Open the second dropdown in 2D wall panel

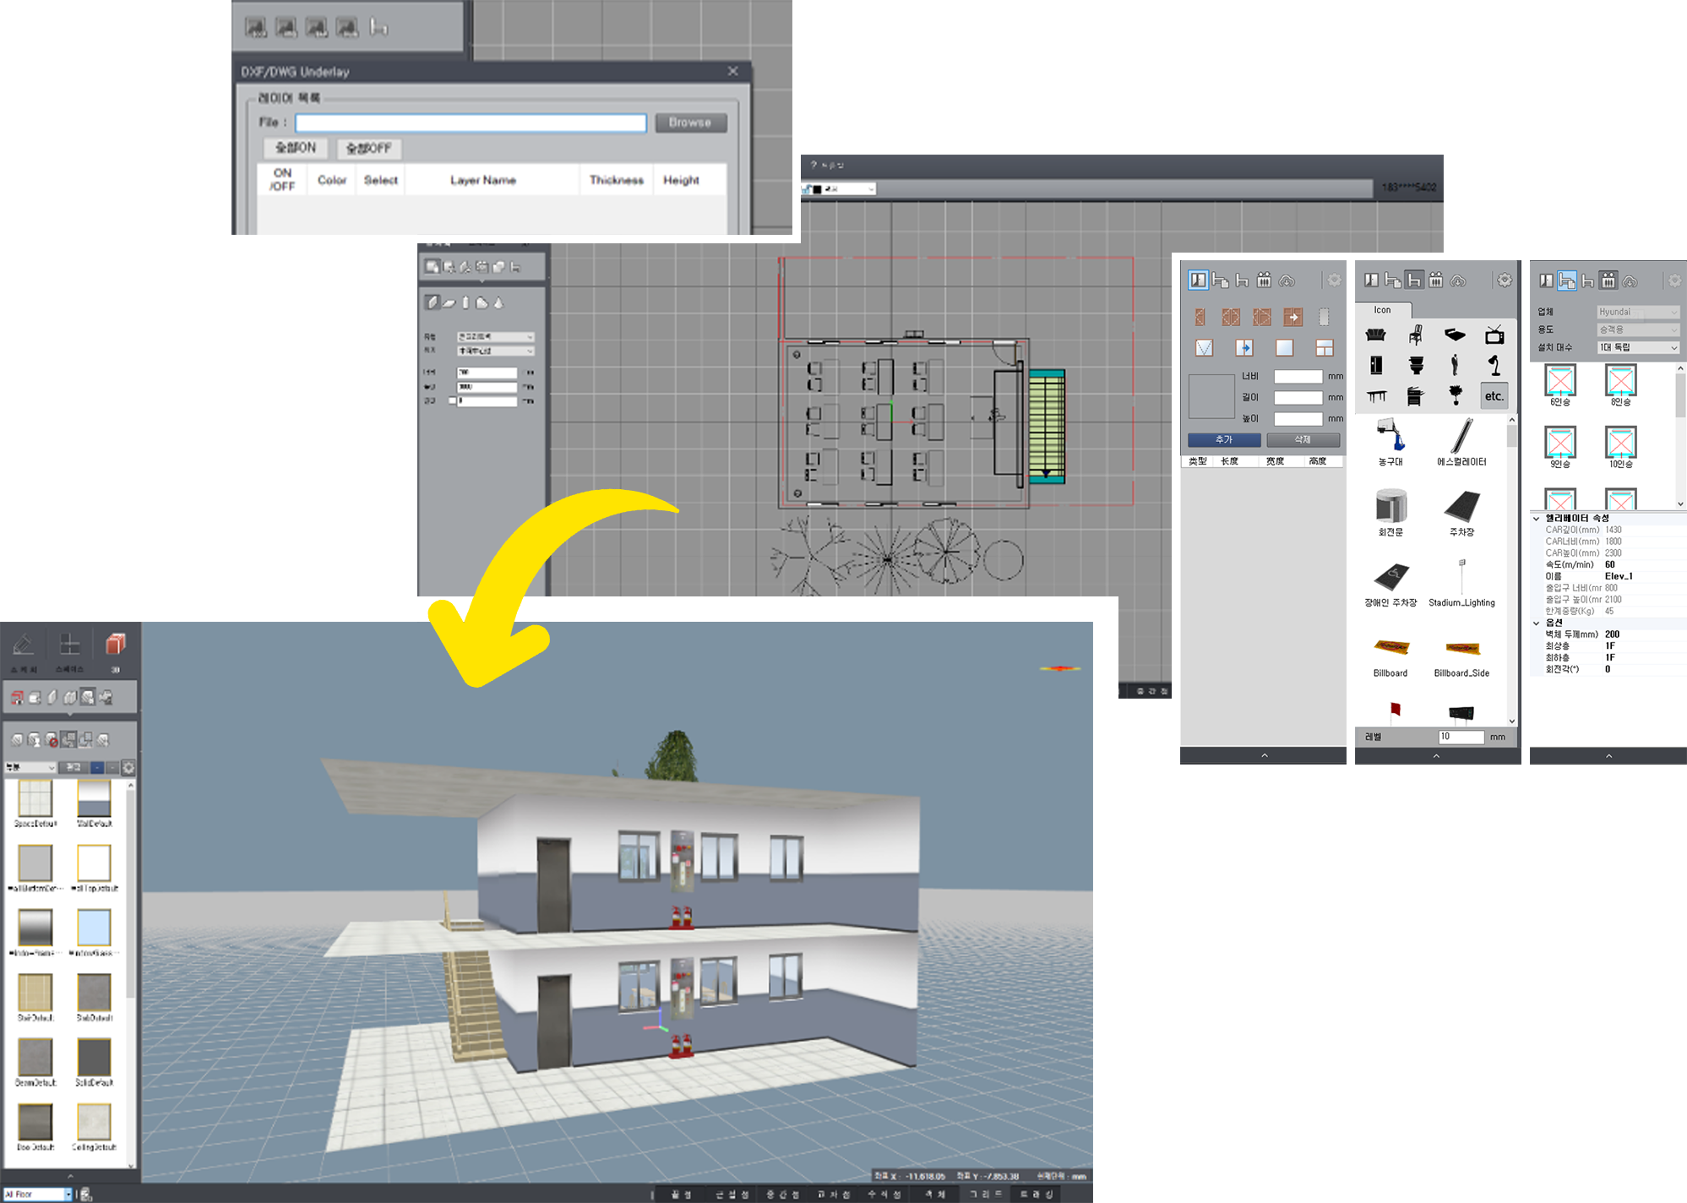(x=496, y=351)
